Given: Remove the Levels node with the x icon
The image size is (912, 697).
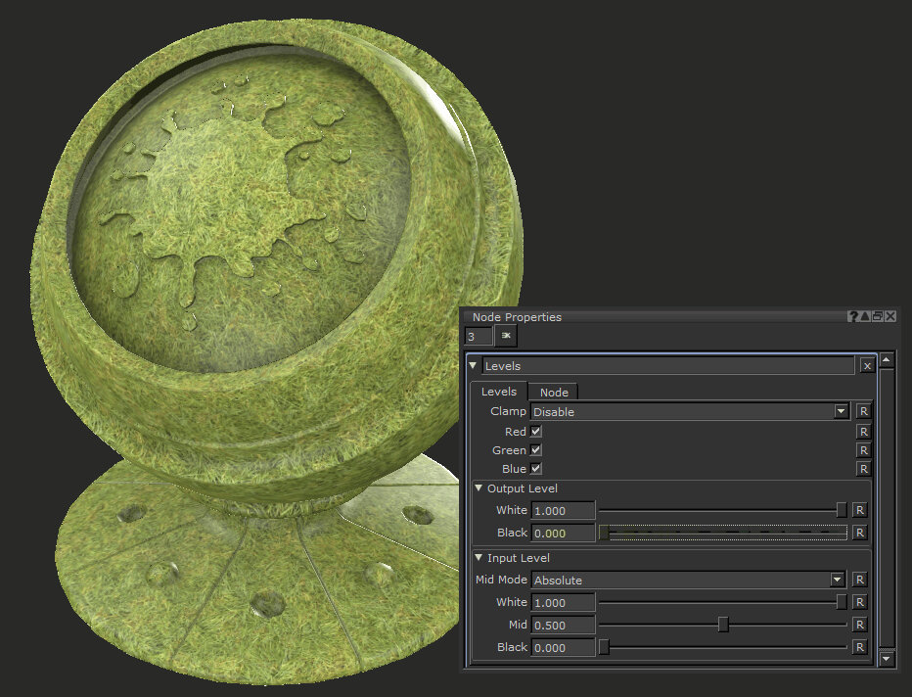Looking at the screenshot, I should [867, 365].
